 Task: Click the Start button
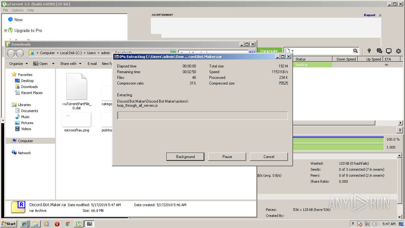(9, 224)
